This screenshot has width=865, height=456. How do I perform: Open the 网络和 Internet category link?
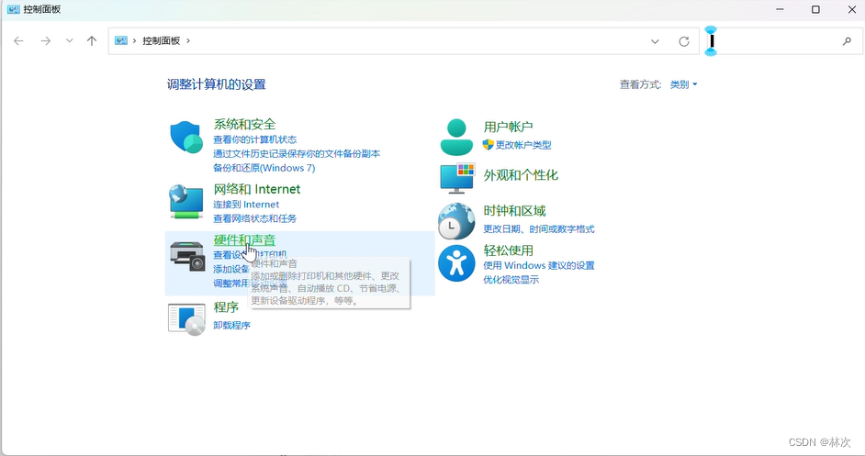click(257, 189)
